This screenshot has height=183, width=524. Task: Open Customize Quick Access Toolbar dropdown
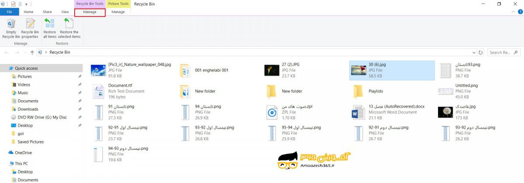(27, 4)
